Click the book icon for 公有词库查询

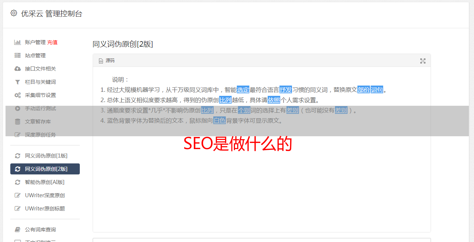(17, 230)
